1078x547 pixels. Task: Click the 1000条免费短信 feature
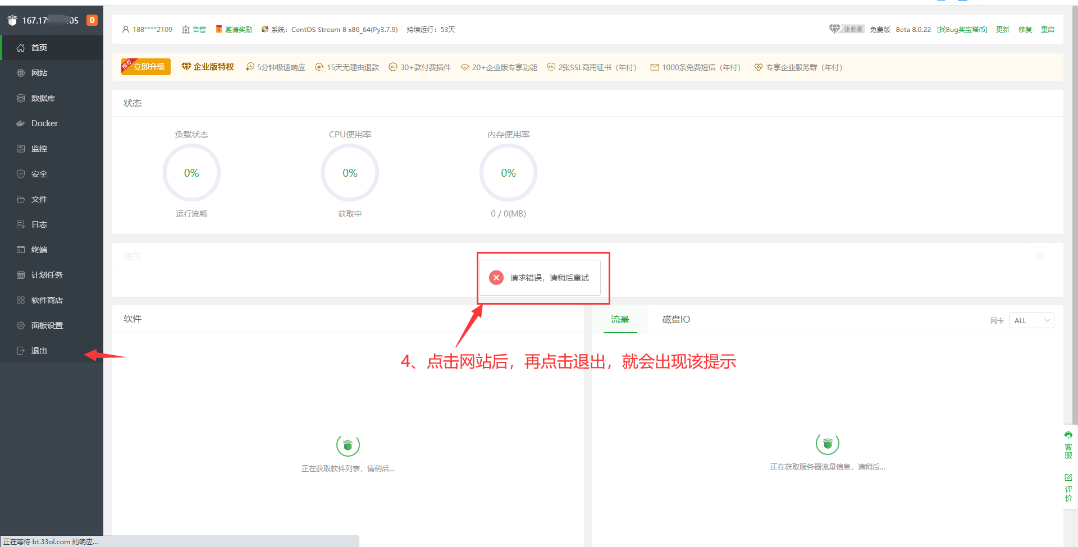click(696, 67)
